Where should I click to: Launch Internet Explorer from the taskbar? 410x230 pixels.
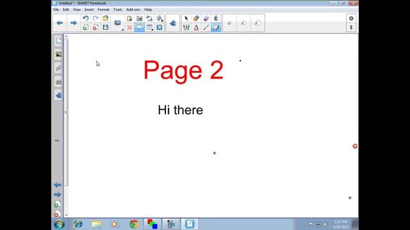click(x=78, y=224)
